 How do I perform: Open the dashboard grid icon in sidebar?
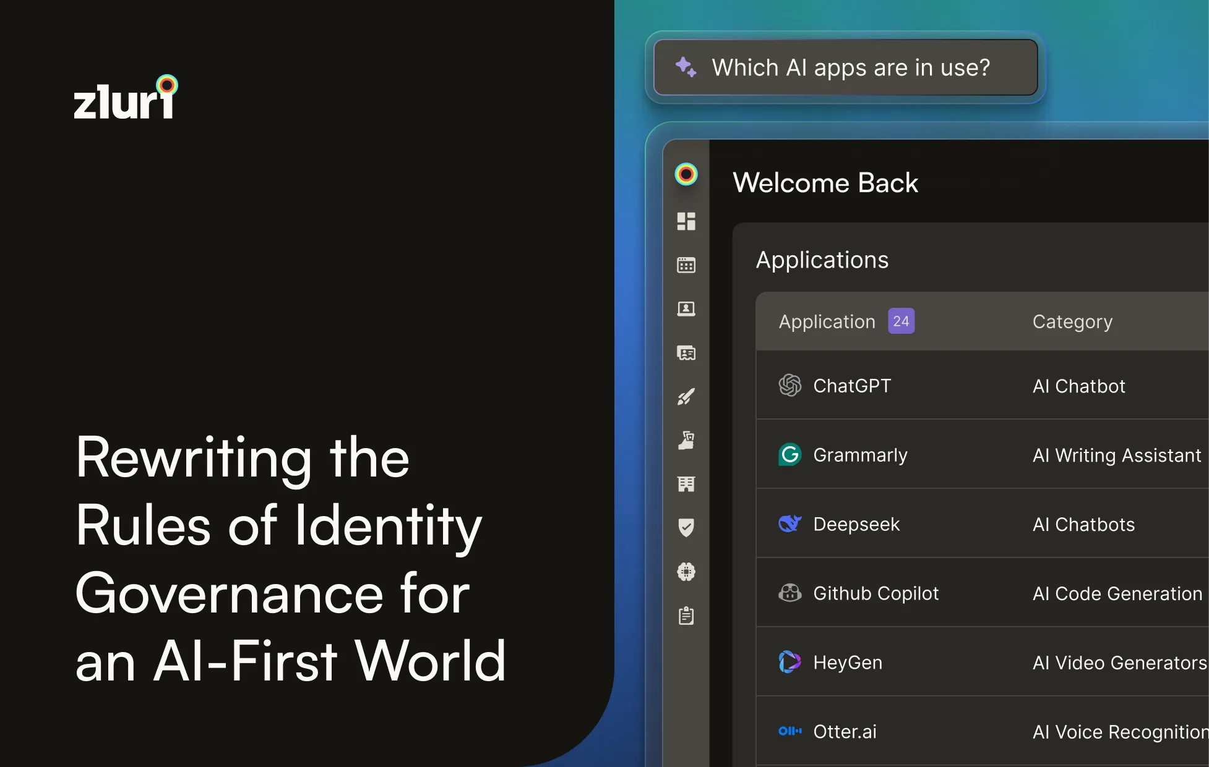(x=686, y=221)
